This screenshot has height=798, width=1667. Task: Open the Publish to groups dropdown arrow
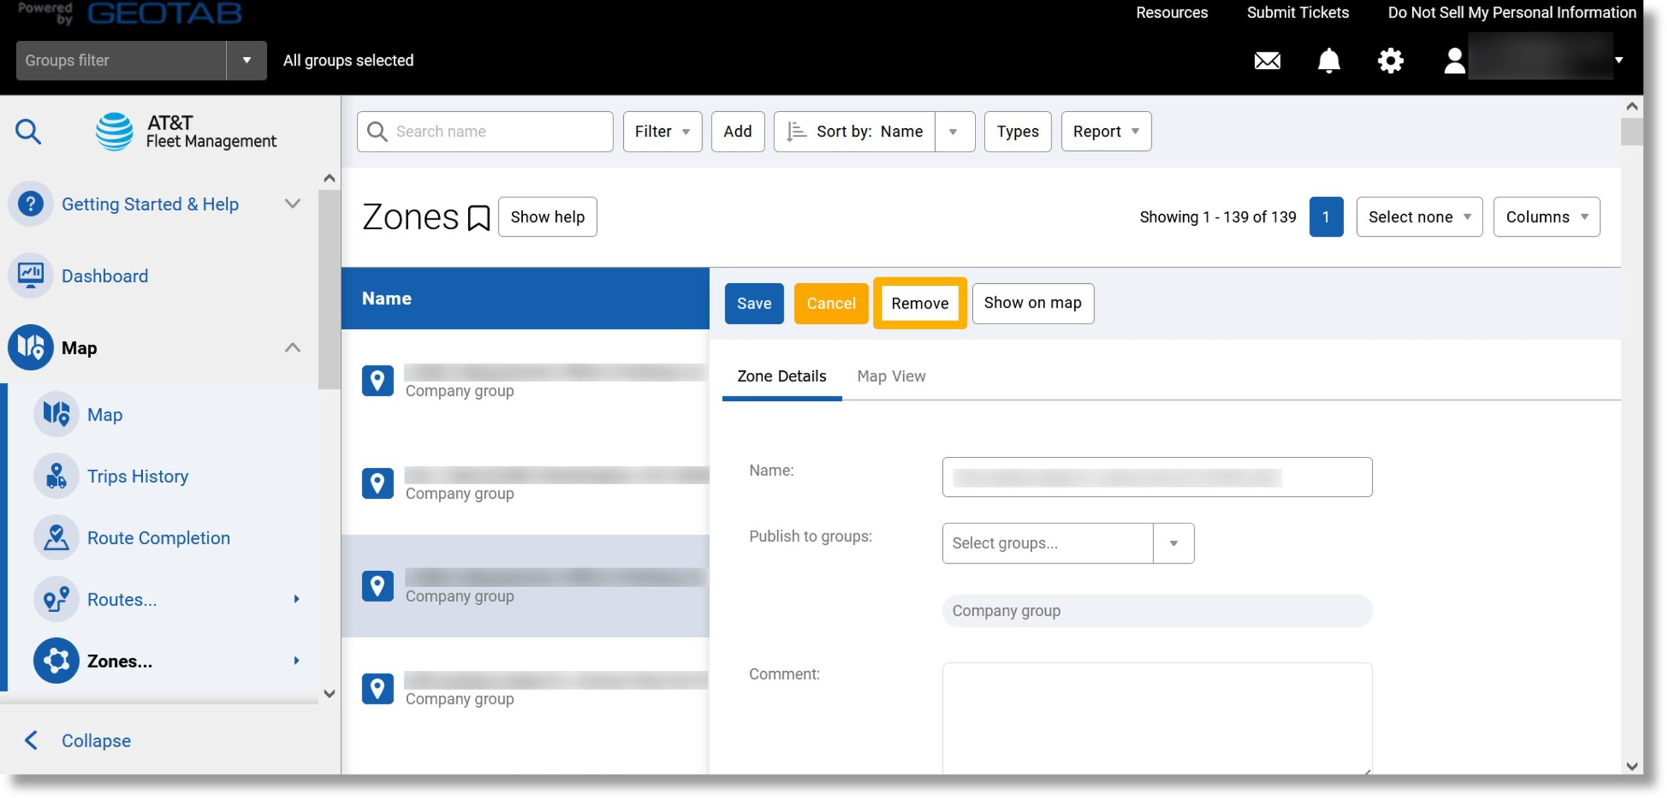(x=1173, y=543)
